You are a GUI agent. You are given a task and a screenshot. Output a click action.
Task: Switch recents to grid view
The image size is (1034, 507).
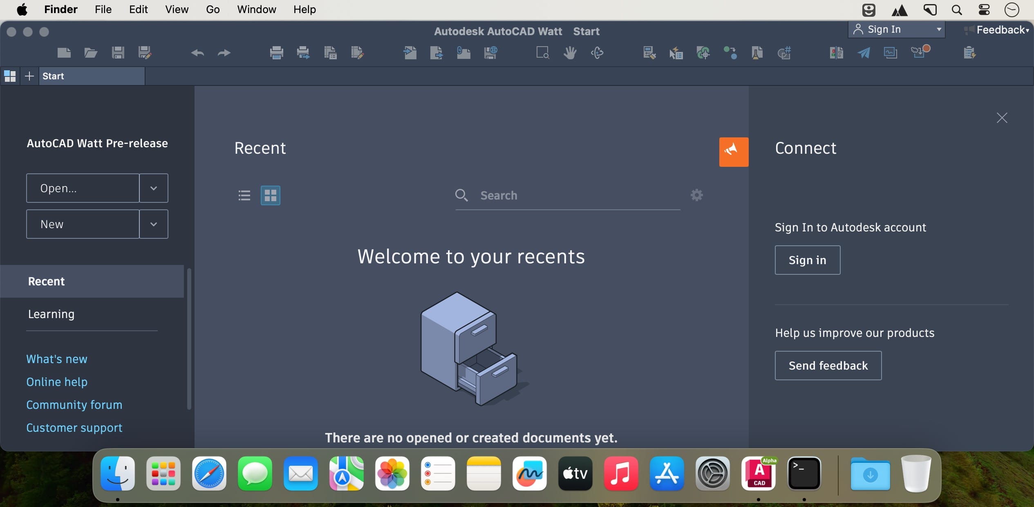[x=271, y=195]
